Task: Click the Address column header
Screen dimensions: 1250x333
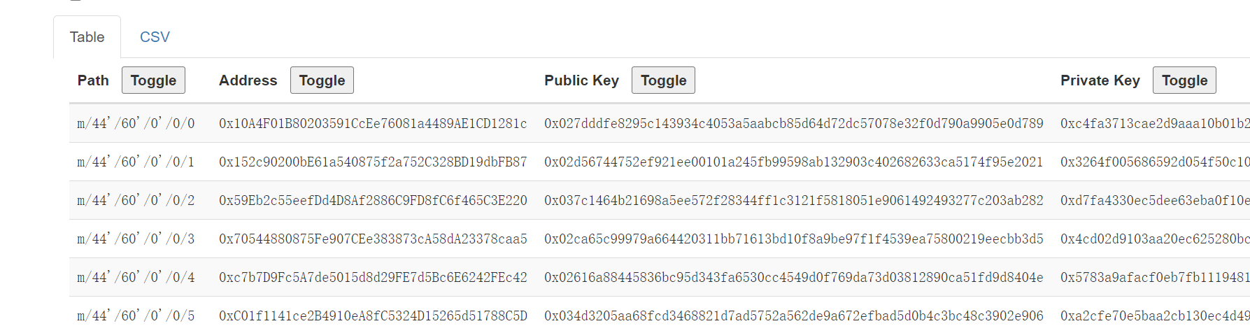Action: click(248, 80)
